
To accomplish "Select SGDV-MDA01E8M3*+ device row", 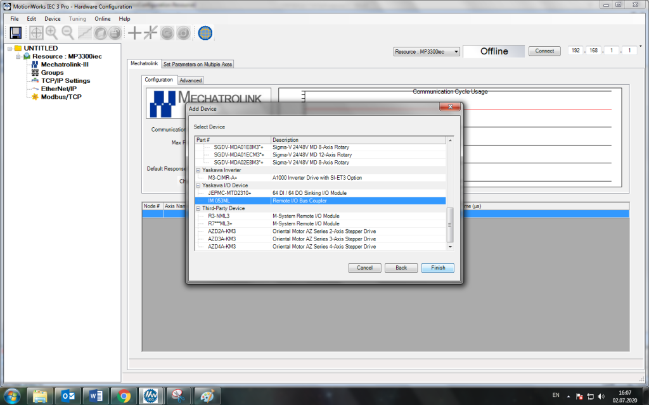I will click(320, 147).
